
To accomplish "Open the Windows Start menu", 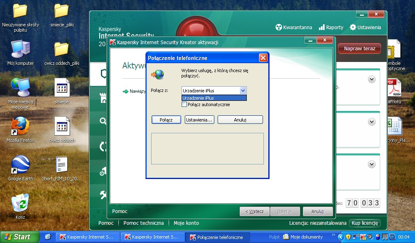I will point(19,237).
